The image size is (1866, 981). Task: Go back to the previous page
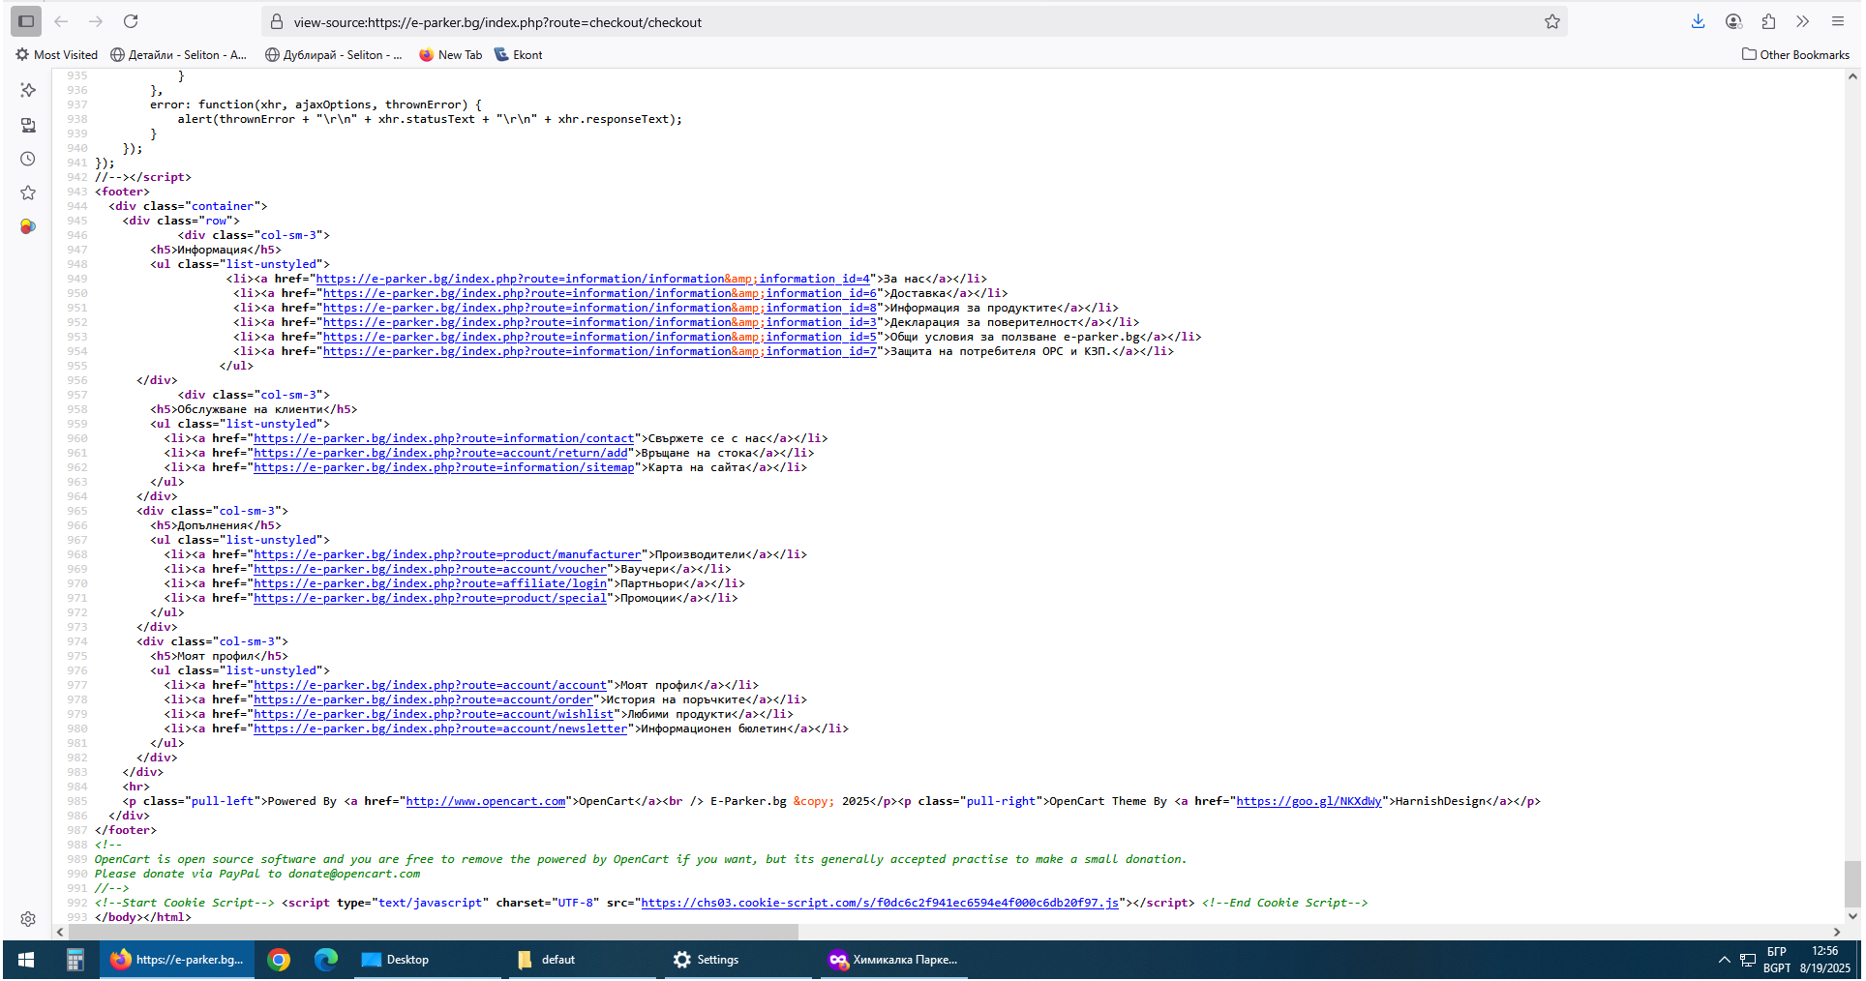(x=61, y=21)
